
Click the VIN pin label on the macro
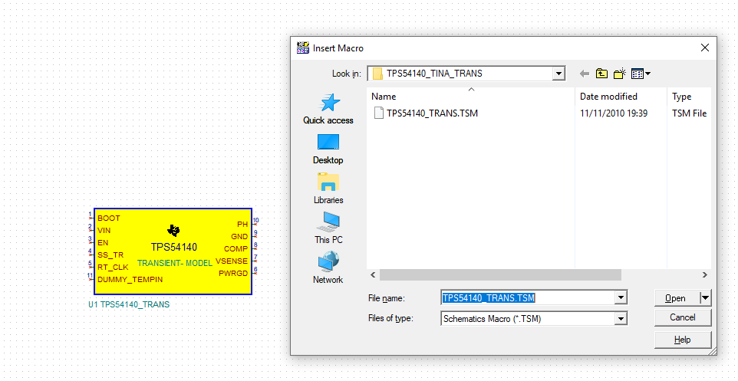[x=104, y=231]
